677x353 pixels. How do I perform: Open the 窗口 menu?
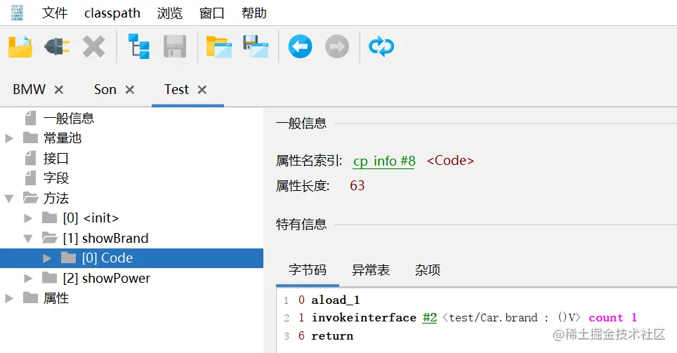coord(211,13)
